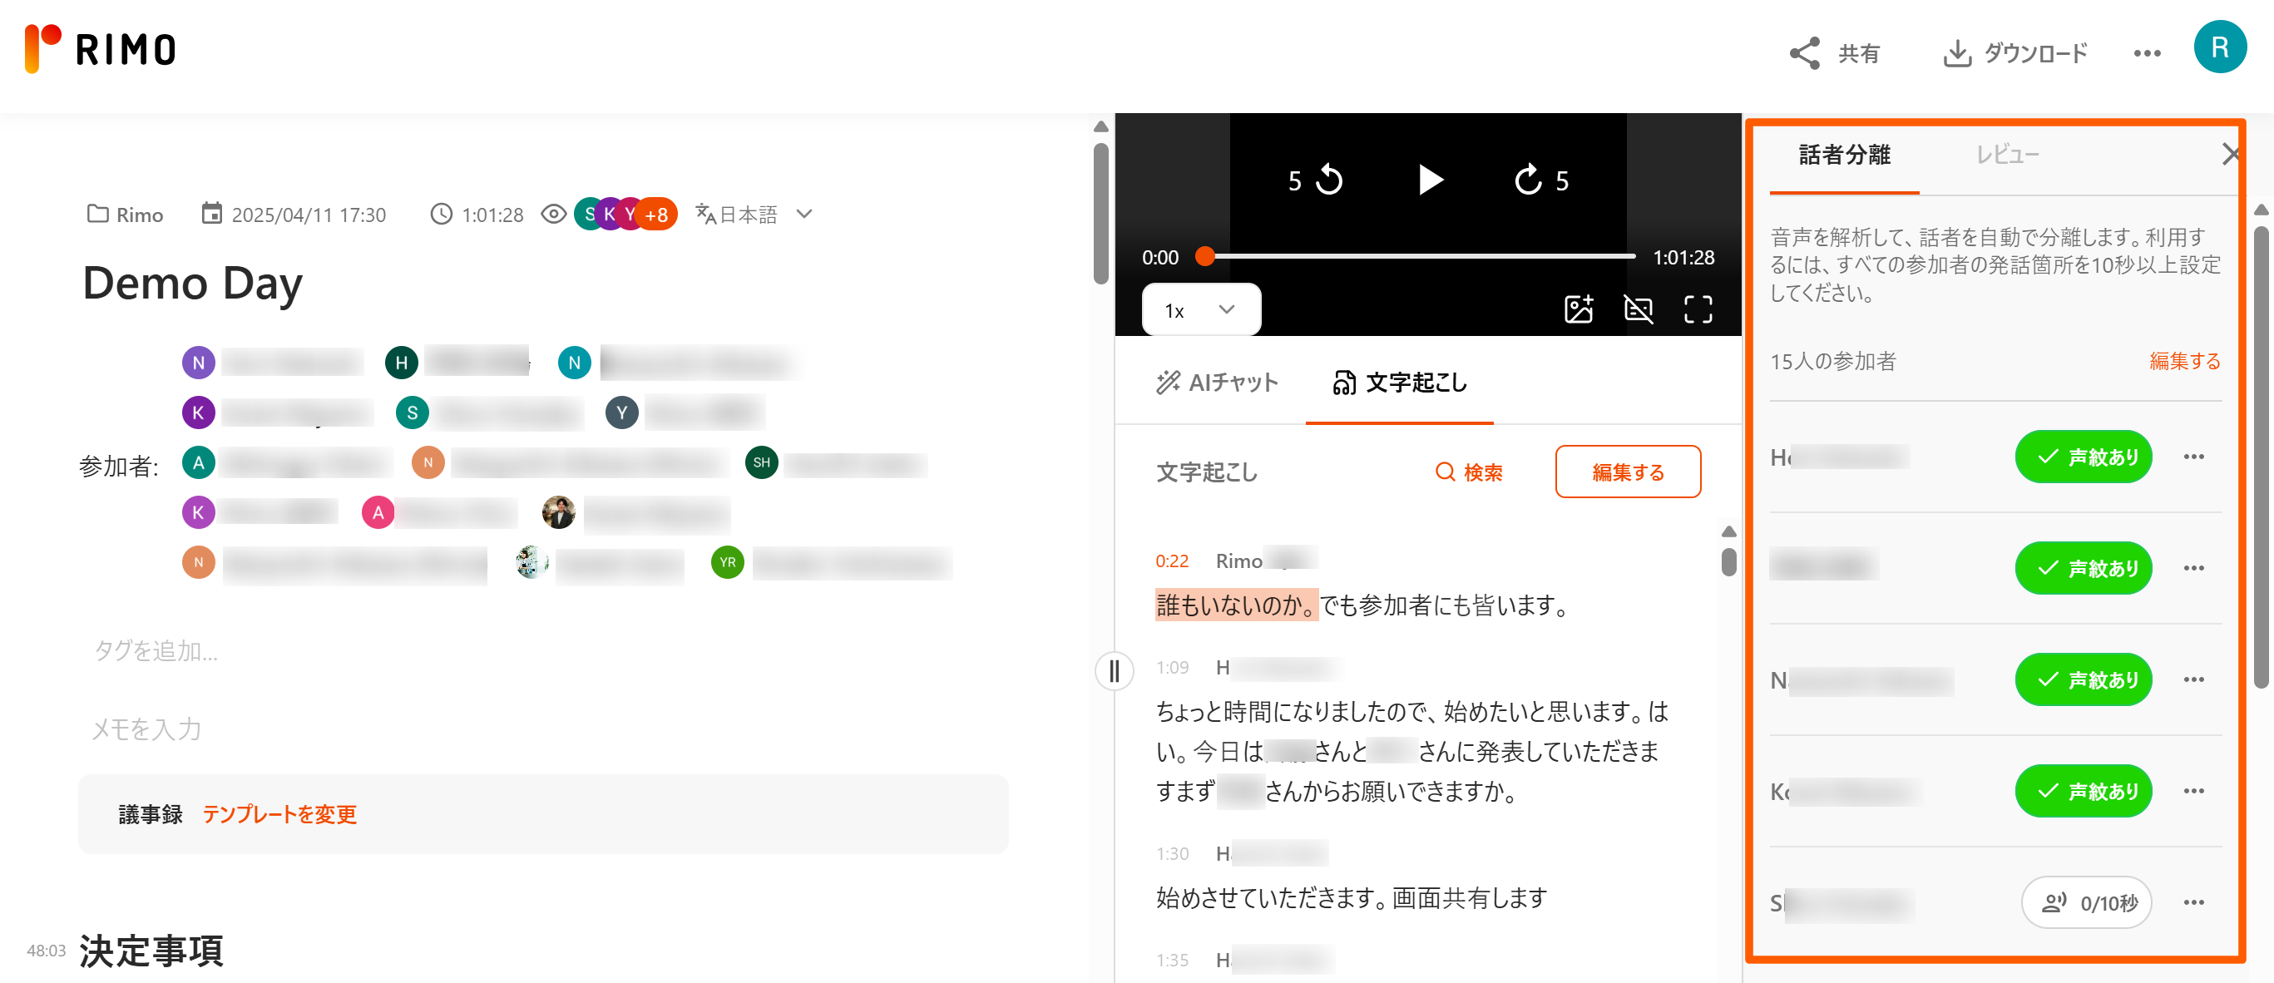
Task: Switch to the AIチャット tab
Action: click(x=1217, y=382)
